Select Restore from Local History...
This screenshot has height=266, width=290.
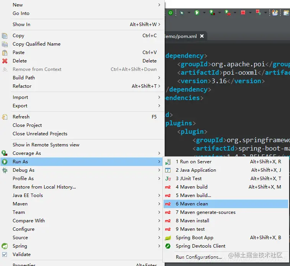tap(82, 187)
